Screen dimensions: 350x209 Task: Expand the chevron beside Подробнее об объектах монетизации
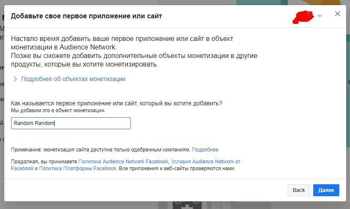click(x=15, y=79)
